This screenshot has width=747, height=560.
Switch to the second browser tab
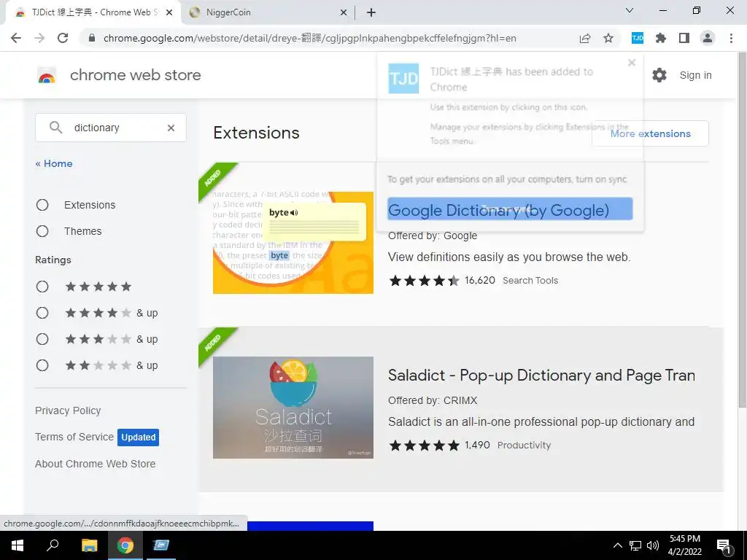click(267, 12)
